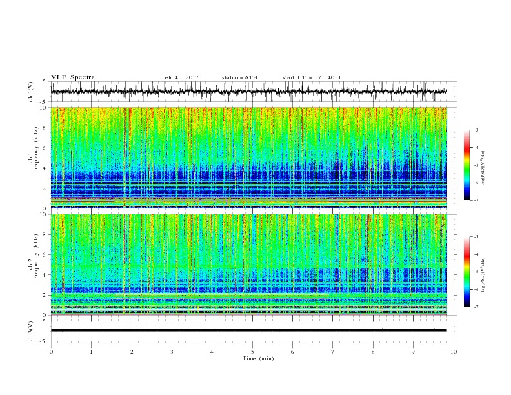Image resolution: width=511 pixels, height=395 pixels.
Task: Click the "10" tick on the time axis
Action: tap(454, 352)
